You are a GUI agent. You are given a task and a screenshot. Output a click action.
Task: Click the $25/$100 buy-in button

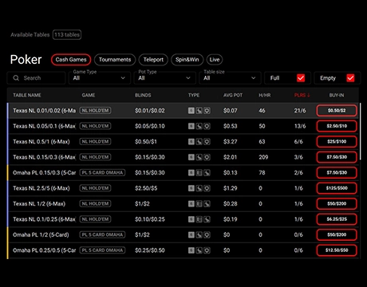[x=337, y=142]
